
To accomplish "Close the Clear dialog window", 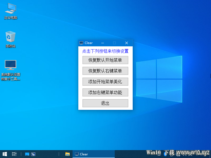I will [x=127, y=43].
